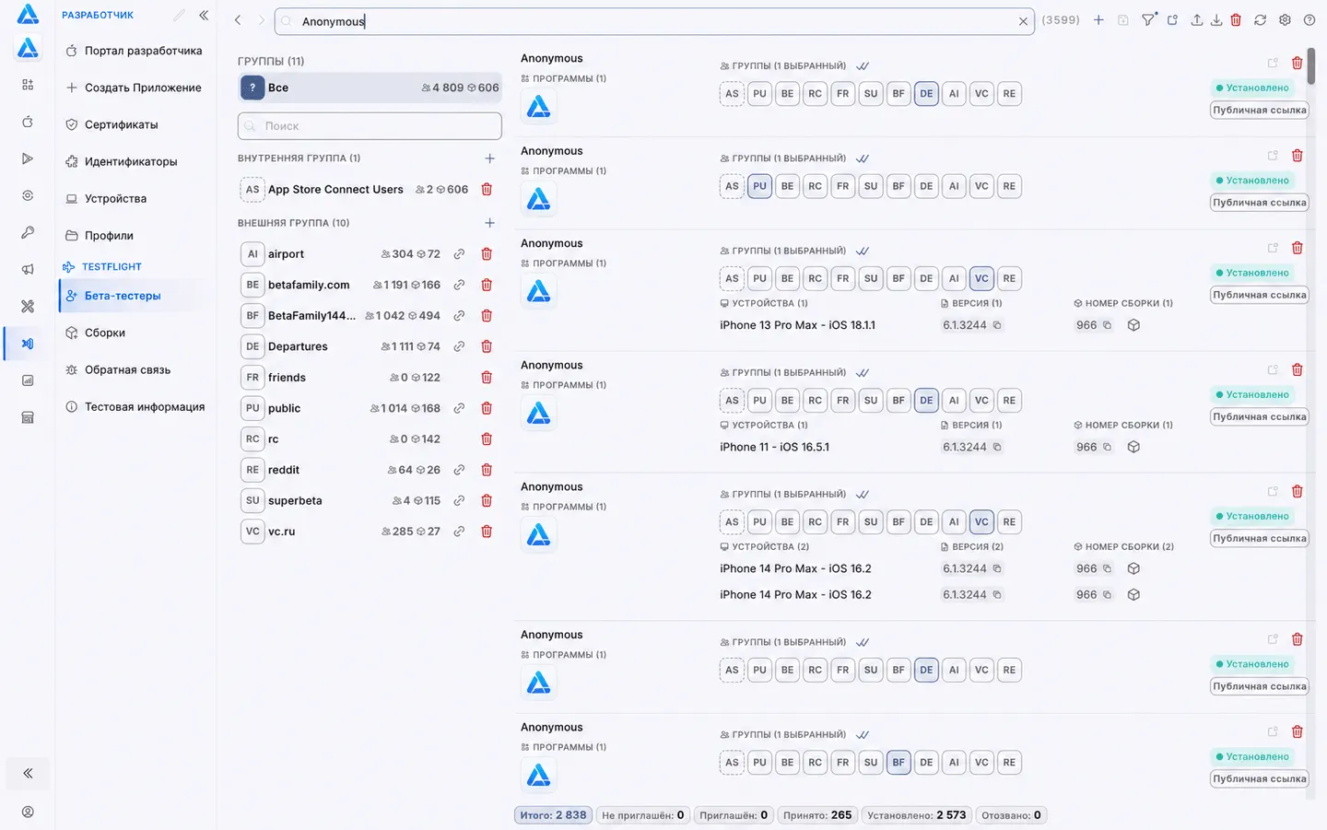Screen dimensions: 1327x830
Task: Copy the public link icon for airport group
Action: tap(459, 254)
